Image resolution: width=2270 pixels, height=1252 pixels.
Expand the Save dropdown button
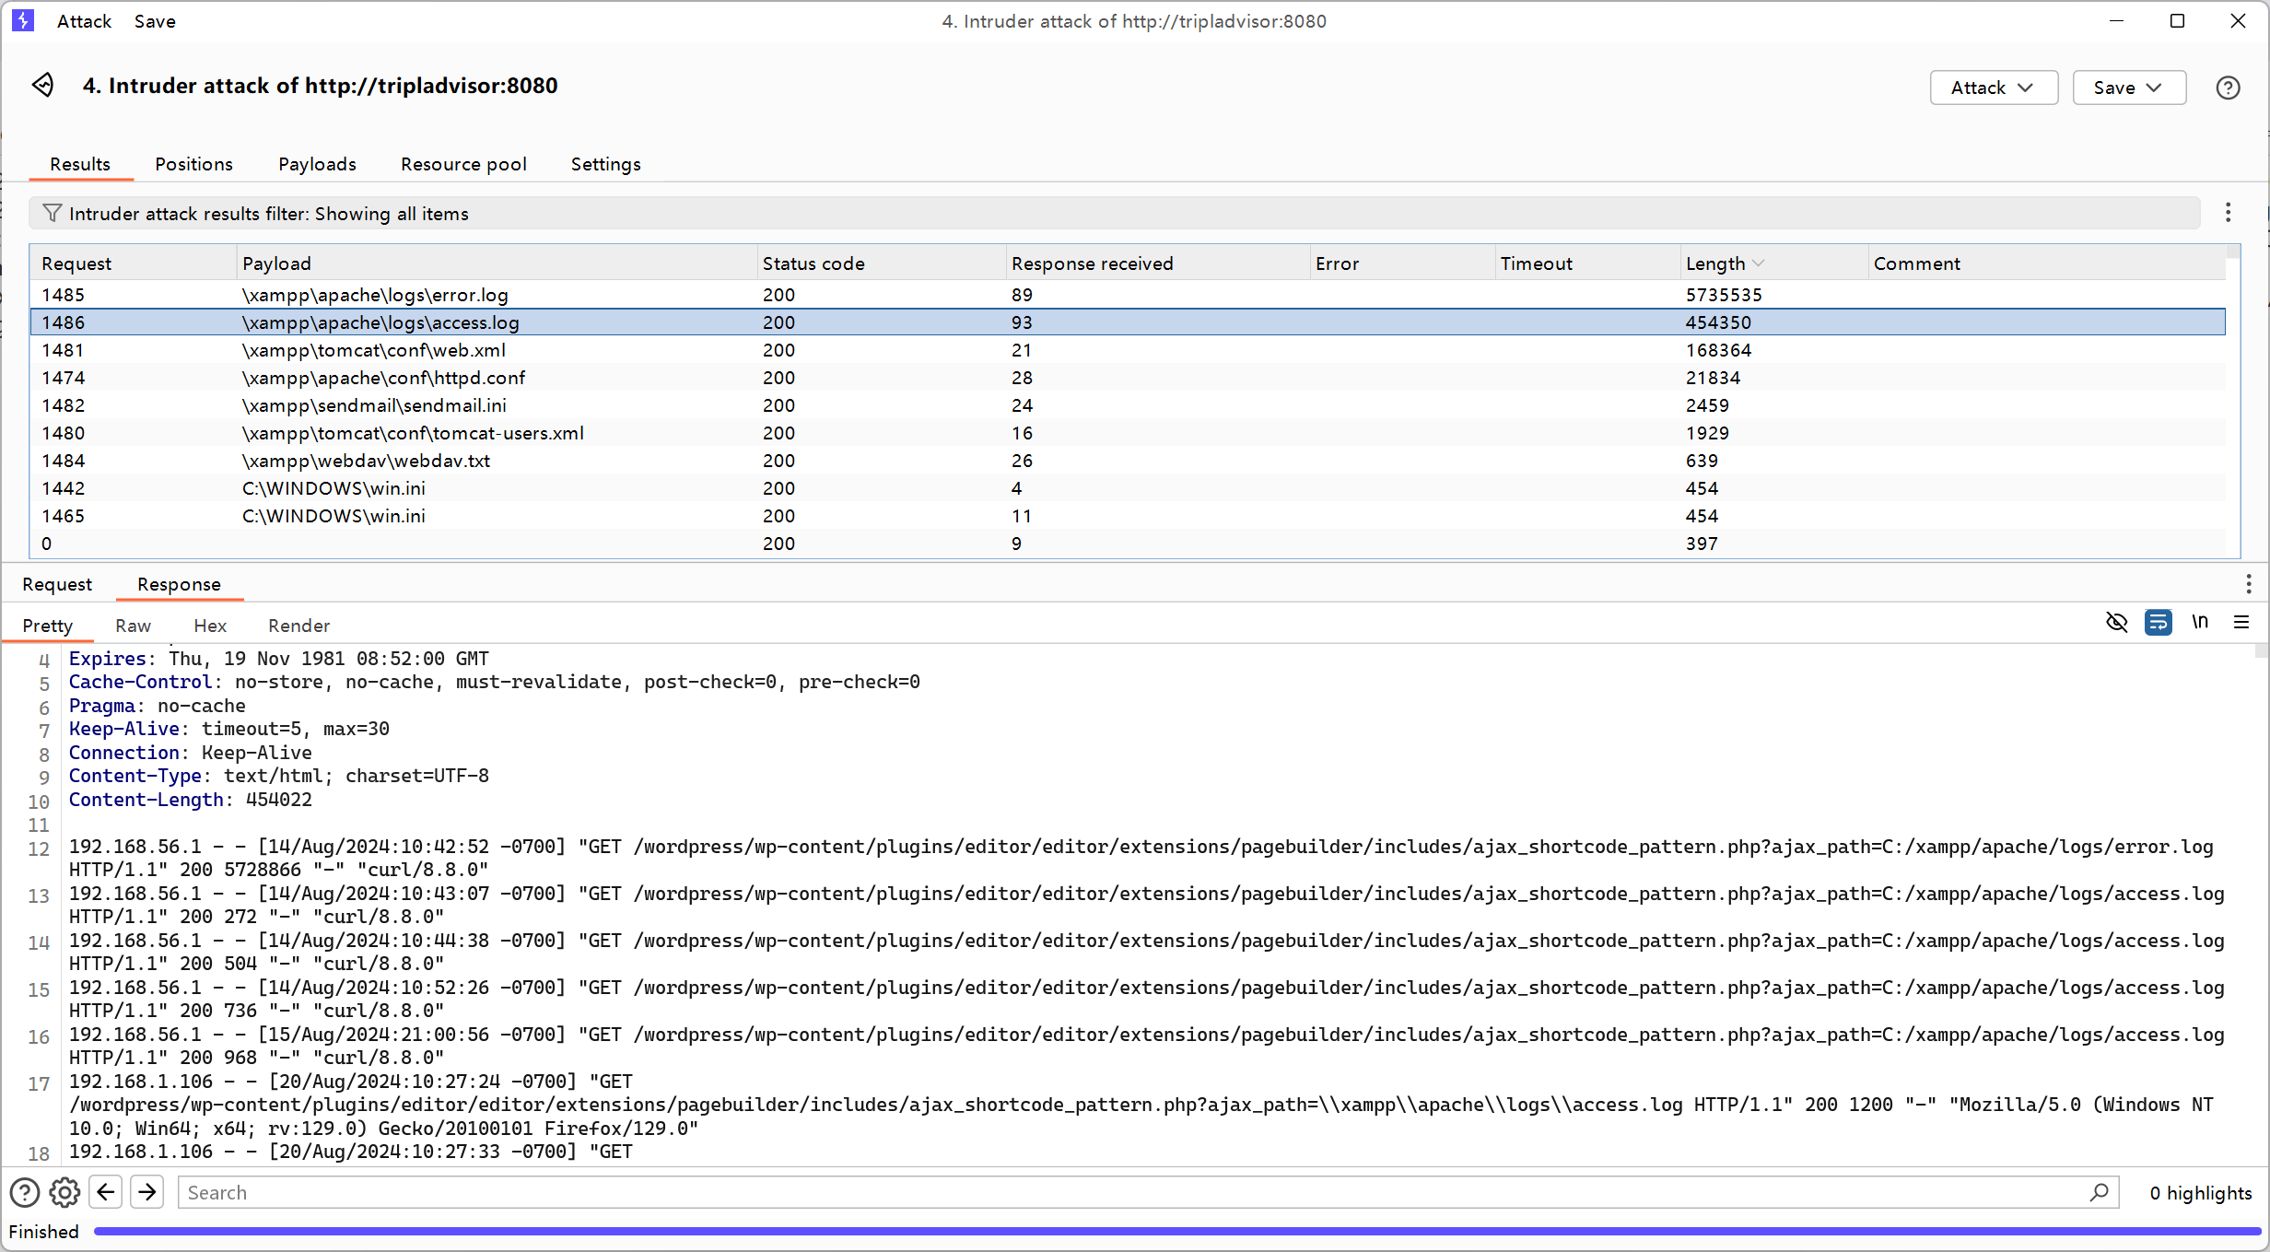pos(2129,88)
